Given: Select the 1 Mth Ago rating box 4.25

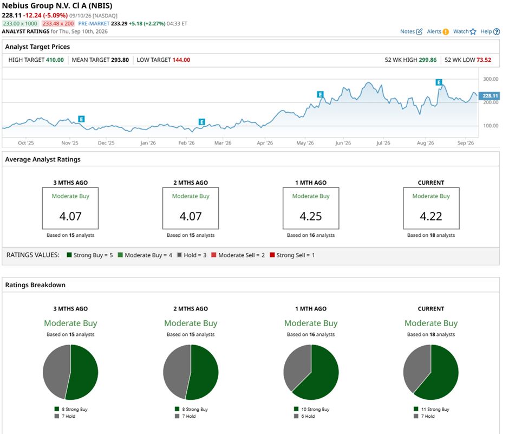Looking at the screenshot, I should point(311,208).
